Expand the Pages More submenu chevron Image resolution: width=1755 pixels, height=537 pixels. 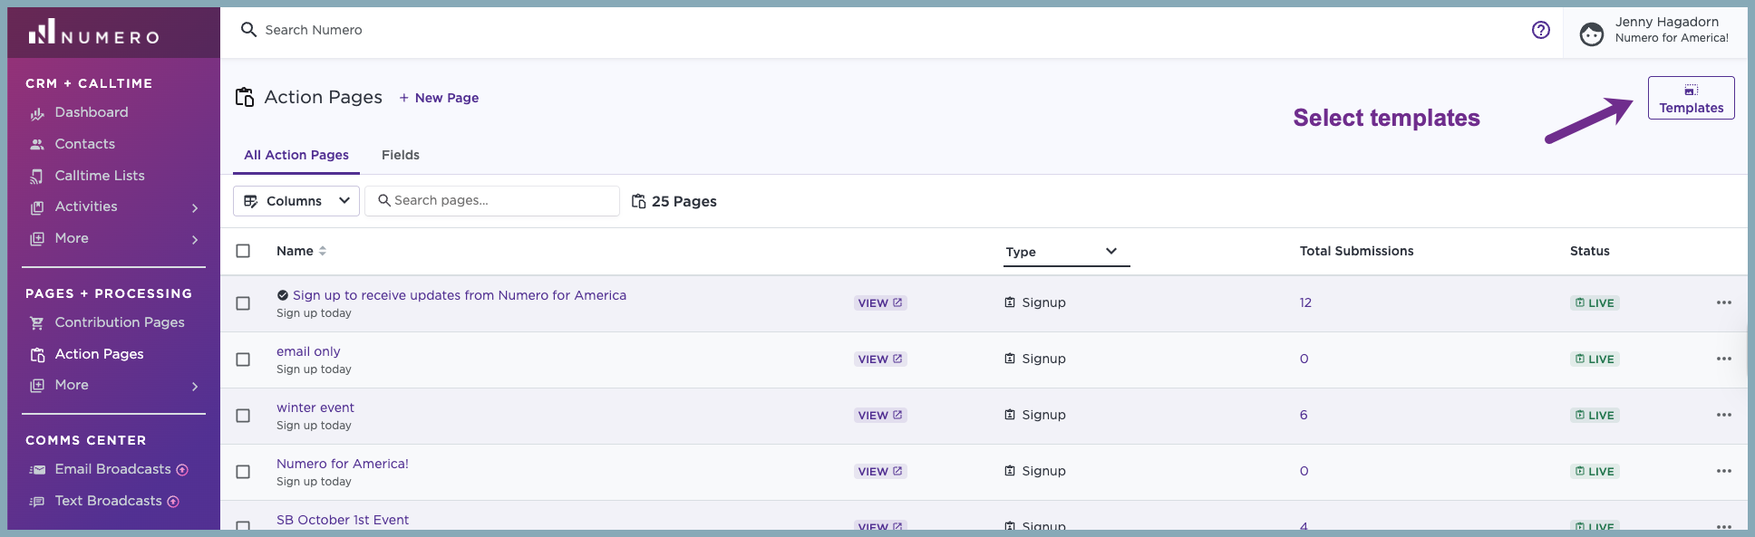[195, 387]
